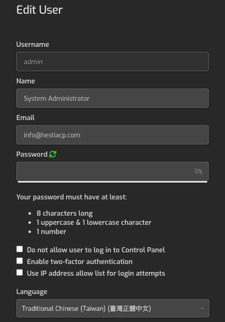Generate a random password with the green refresh icon
Screen dimensions: 225x322
click(53, 154)
